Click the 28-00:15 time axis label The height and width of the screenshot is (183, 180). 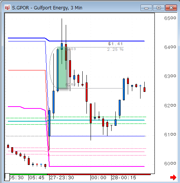click(x=124, y=178)
